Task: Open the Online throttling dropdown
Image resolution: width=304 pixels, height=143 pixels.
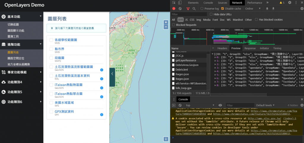Action: [x=253, y=9]
